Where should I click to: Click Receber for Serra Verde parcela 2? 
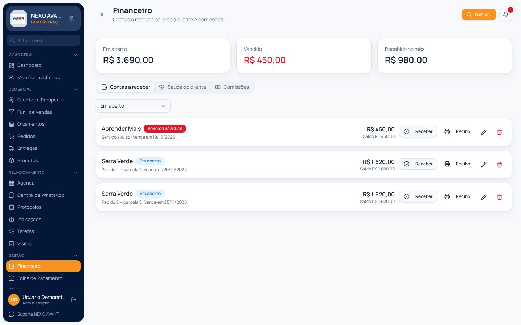[418, 196]
